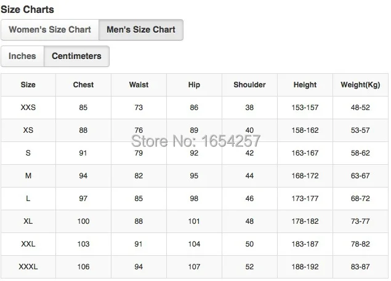Click the 173-177 height cell
The width and height of the screenshot is (391, 281).
[305, 198]
